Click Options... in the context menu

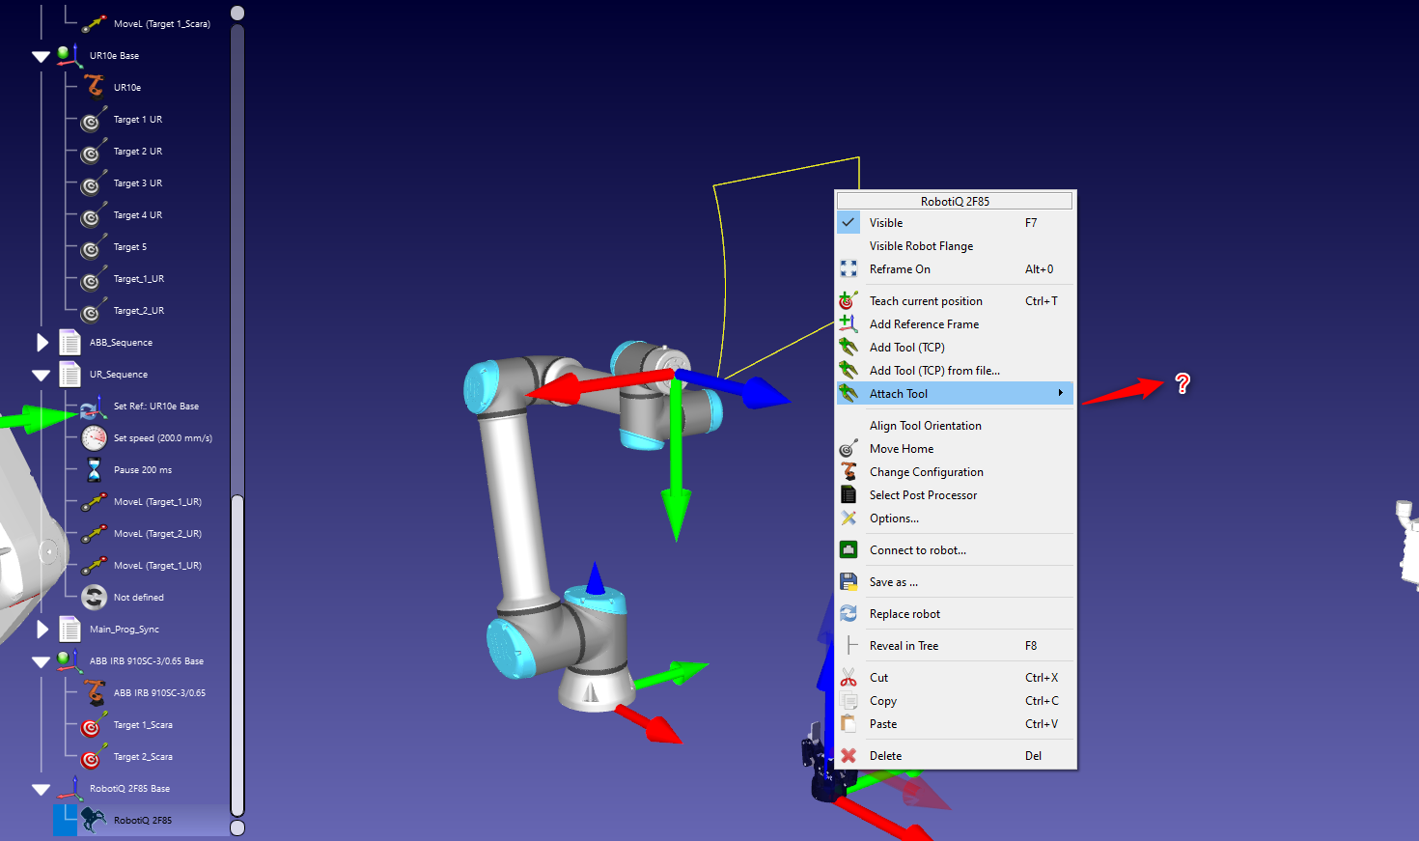894,519
